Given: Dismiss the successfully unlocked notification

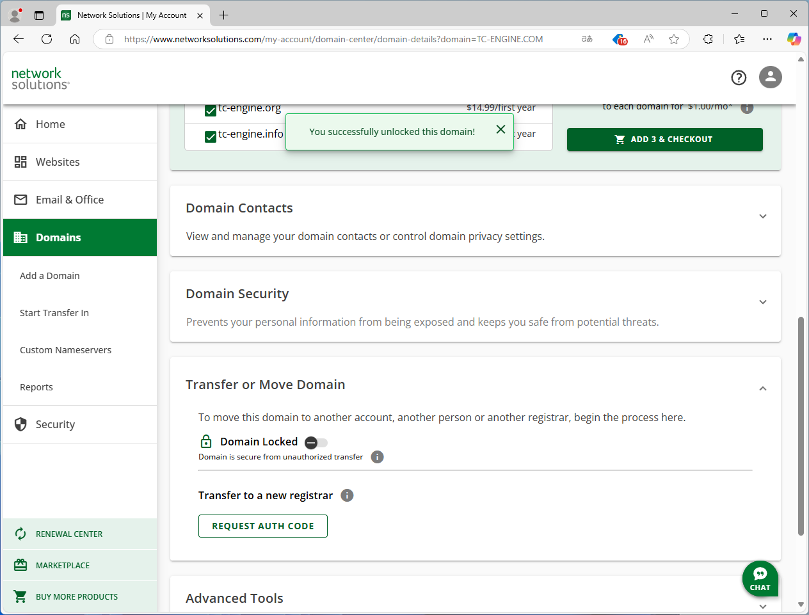Looking at the screenshot, I should [501, 129].
